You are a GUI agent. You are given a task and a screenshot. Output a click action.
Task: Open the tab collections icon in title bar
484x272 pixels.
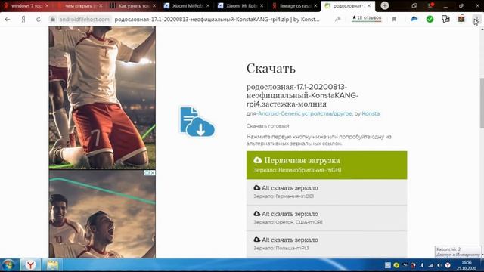tap(414, 5)
